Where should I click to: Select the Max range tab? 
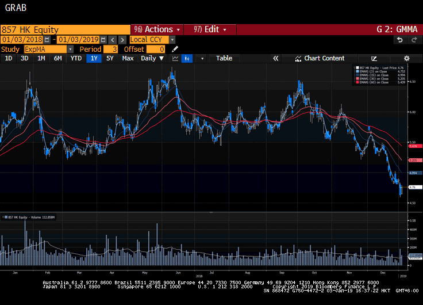[x=128, y=58]
